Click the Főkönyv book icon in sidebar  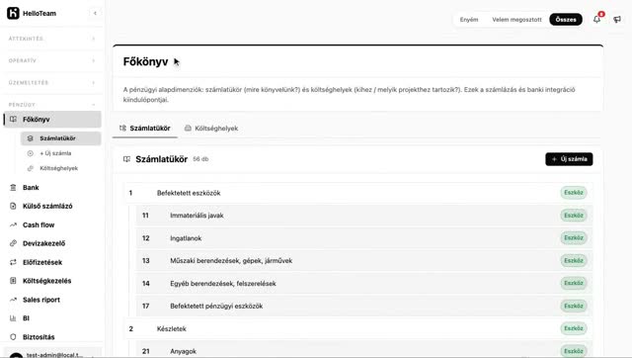13,119
